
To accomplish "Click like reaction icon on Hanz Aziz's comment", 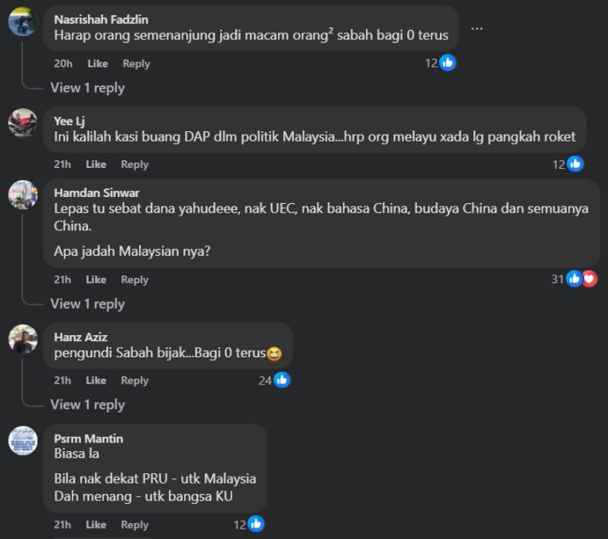I will [x=282, y=380].
